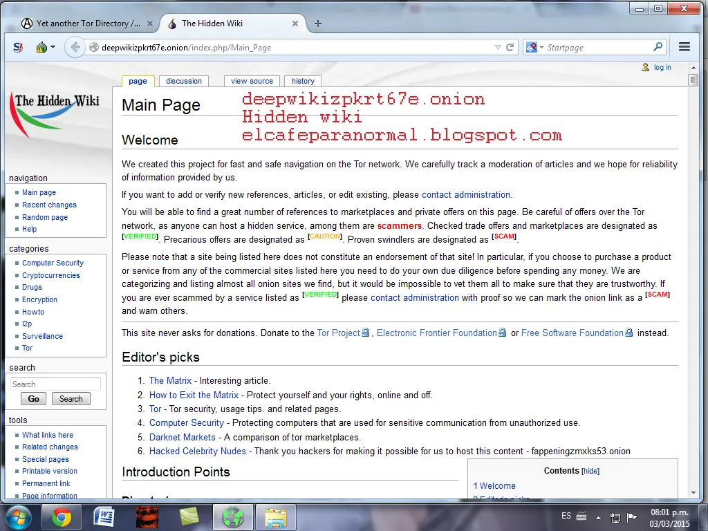Viewport: 708px width, 531px height.
Task: Expand the search engine selector dropdown
Action: point(533,48)
